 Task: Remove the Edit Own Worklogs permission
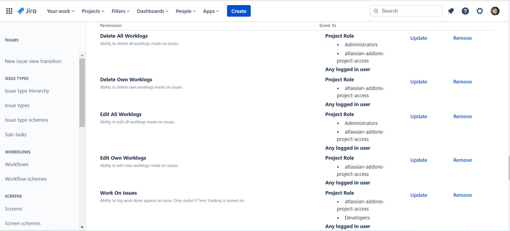click(x=463, y=160)
